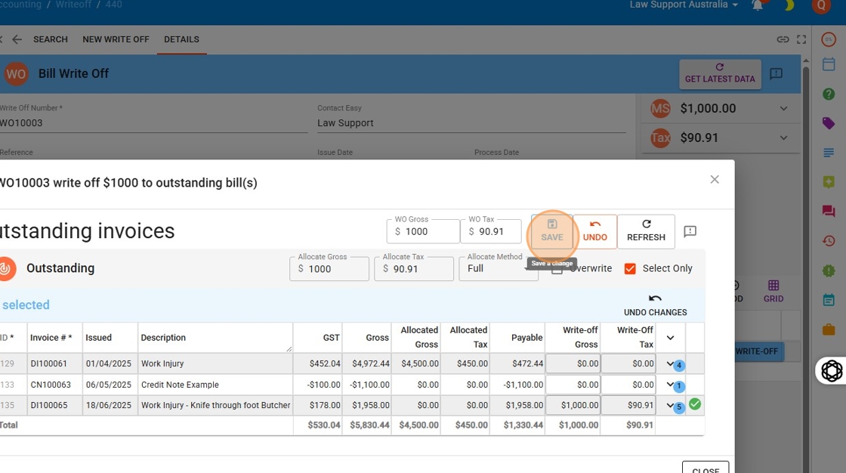Open the 0% progress circle icon

(829, 39)
